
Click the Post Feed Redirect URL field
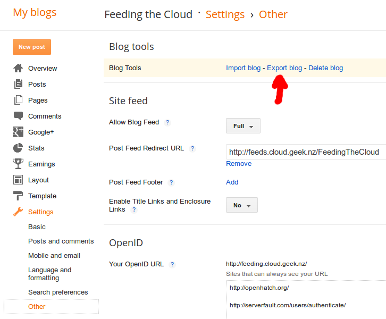tap(306, 152)
